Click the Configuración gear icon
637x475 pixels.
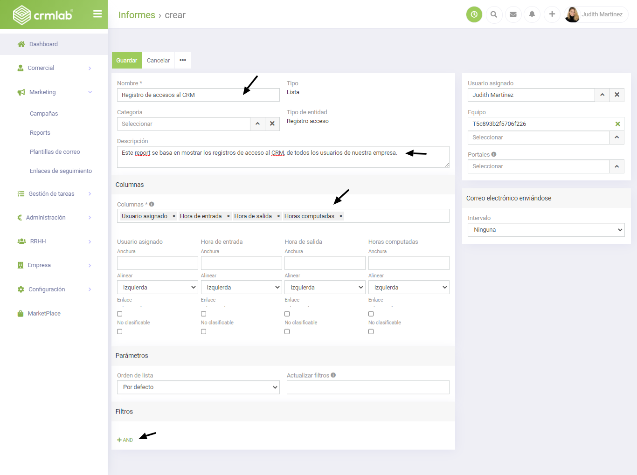click(x=21, y=289)
